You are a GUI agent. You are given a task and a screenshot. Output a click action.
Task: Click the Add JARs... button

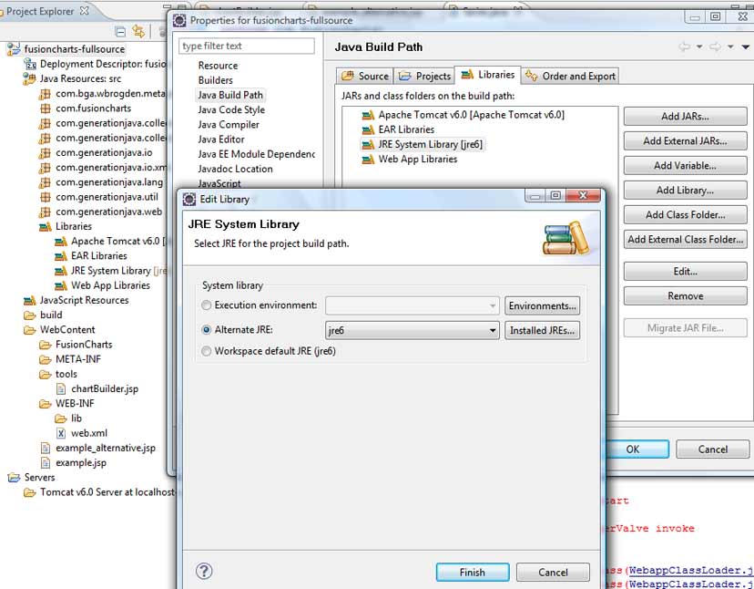685,117
